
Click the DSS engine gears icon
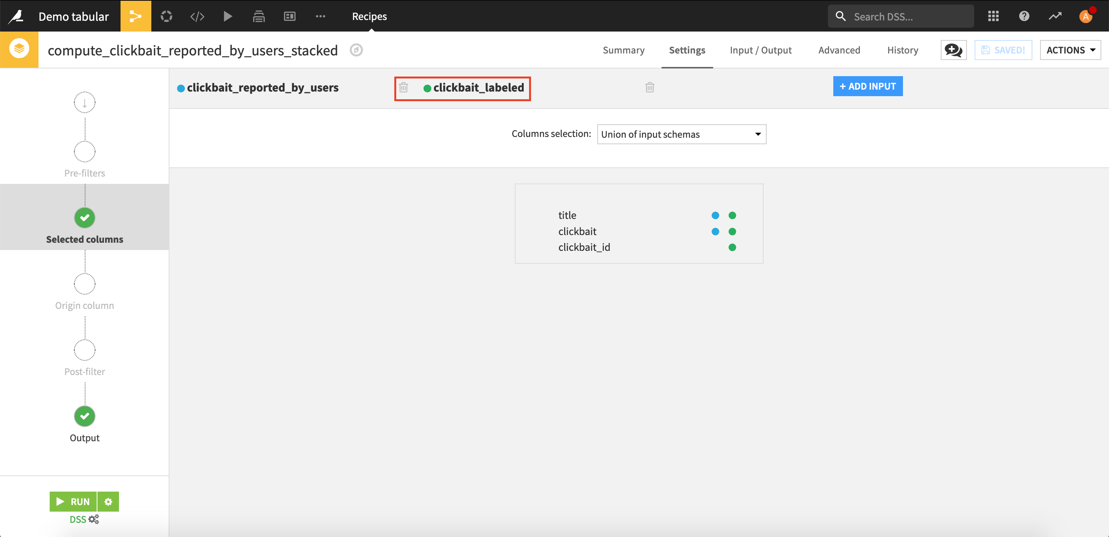pyautogui.click(x=94, y=519)
